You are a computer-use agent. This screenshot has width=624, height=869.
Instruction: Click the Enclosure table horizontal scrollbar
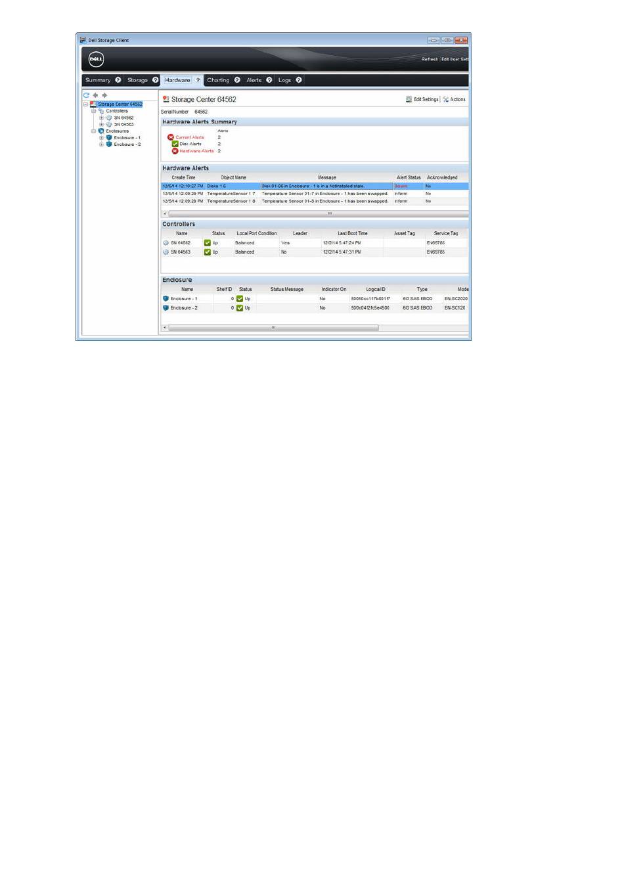point(273,328)
